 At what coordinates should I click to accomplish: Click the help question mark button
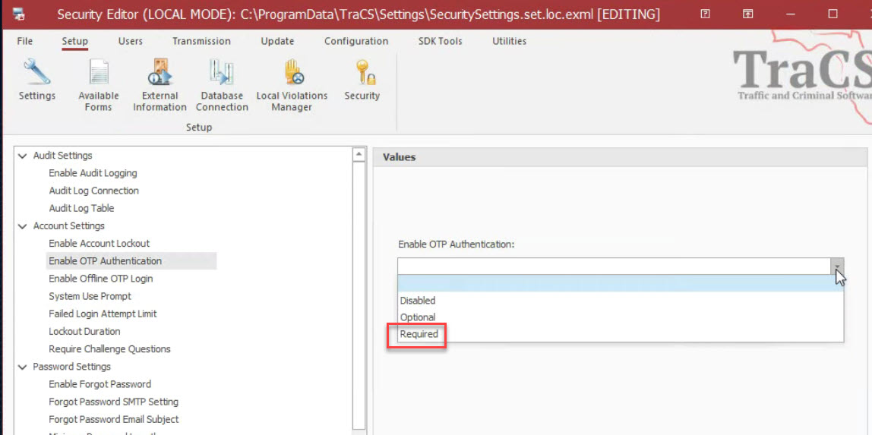coord(706,14)
